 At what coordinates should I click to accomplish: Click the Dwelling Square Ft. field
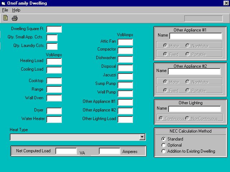click(54, 29)
